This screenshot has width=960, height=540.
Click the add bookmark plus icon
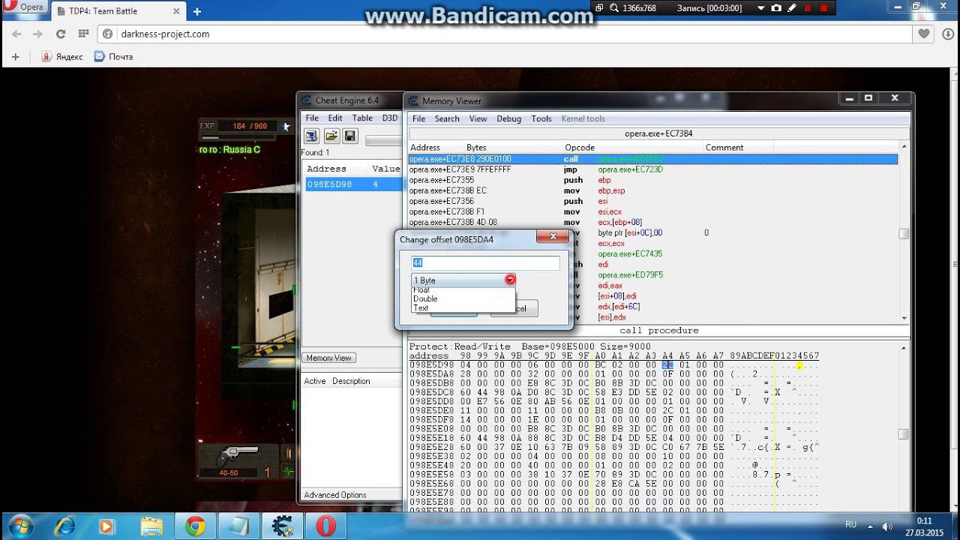click(16, 56)
